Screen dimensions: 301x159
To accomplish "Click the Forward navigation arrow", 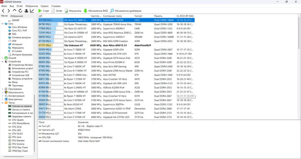I will click(x=9, y=11).
